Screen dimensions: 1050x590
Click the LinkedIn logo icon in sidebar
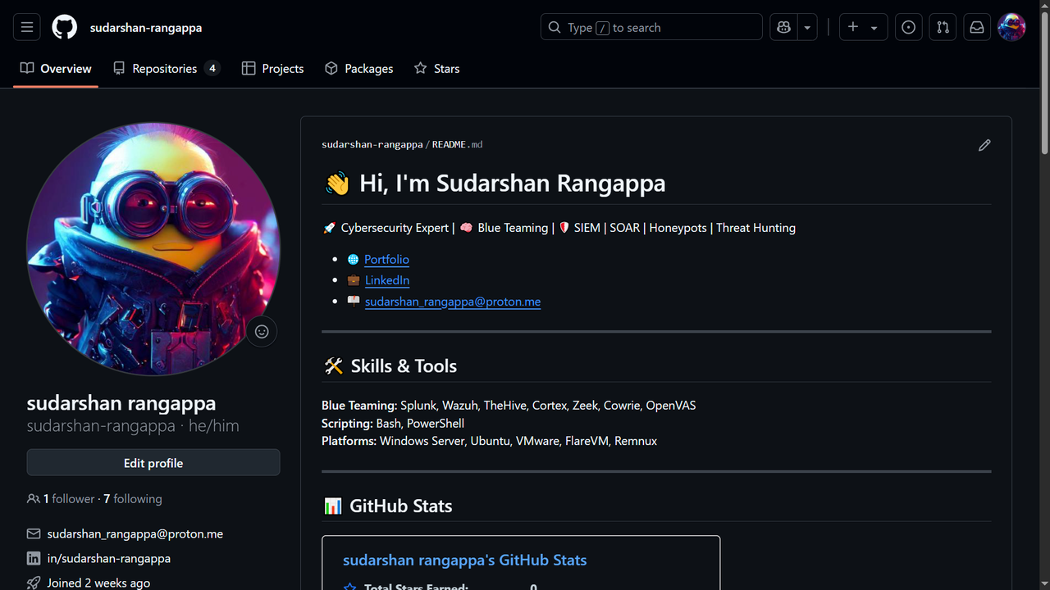click(x=34, y=558)
